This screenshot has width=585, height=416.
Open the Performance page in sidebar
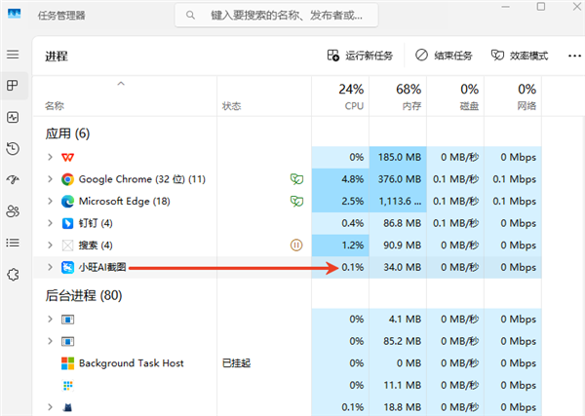pyautogui.click(x=13, y=117)
